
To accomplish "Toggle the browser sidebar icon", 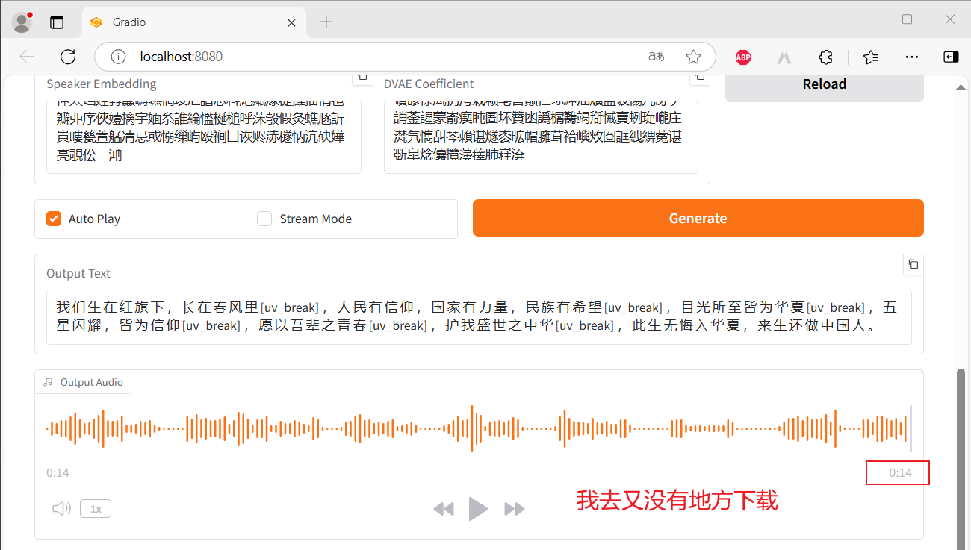I will pos(951,57).
